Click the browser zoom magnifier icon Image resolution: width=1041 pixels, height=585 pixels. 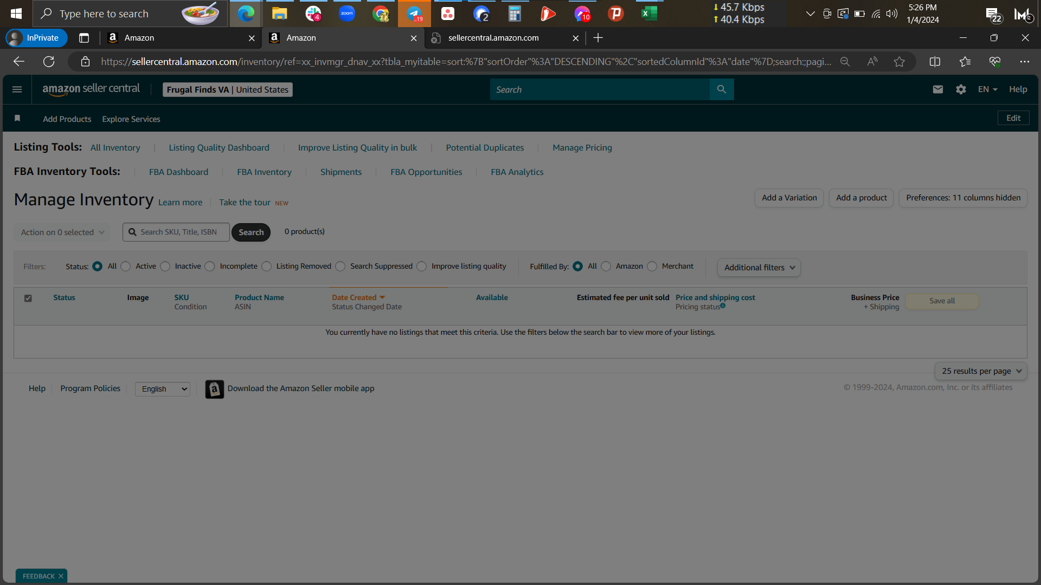845,62
